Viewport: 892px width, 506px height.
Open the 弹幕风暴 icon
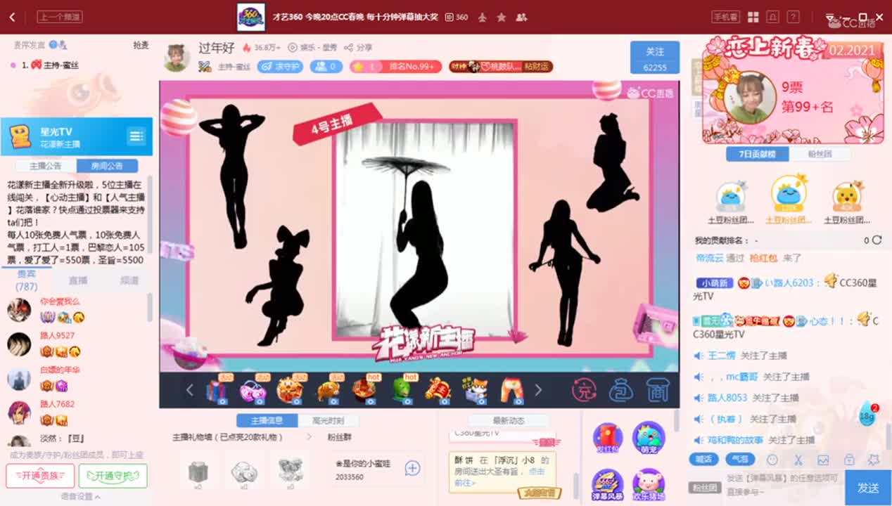(607, 484)
